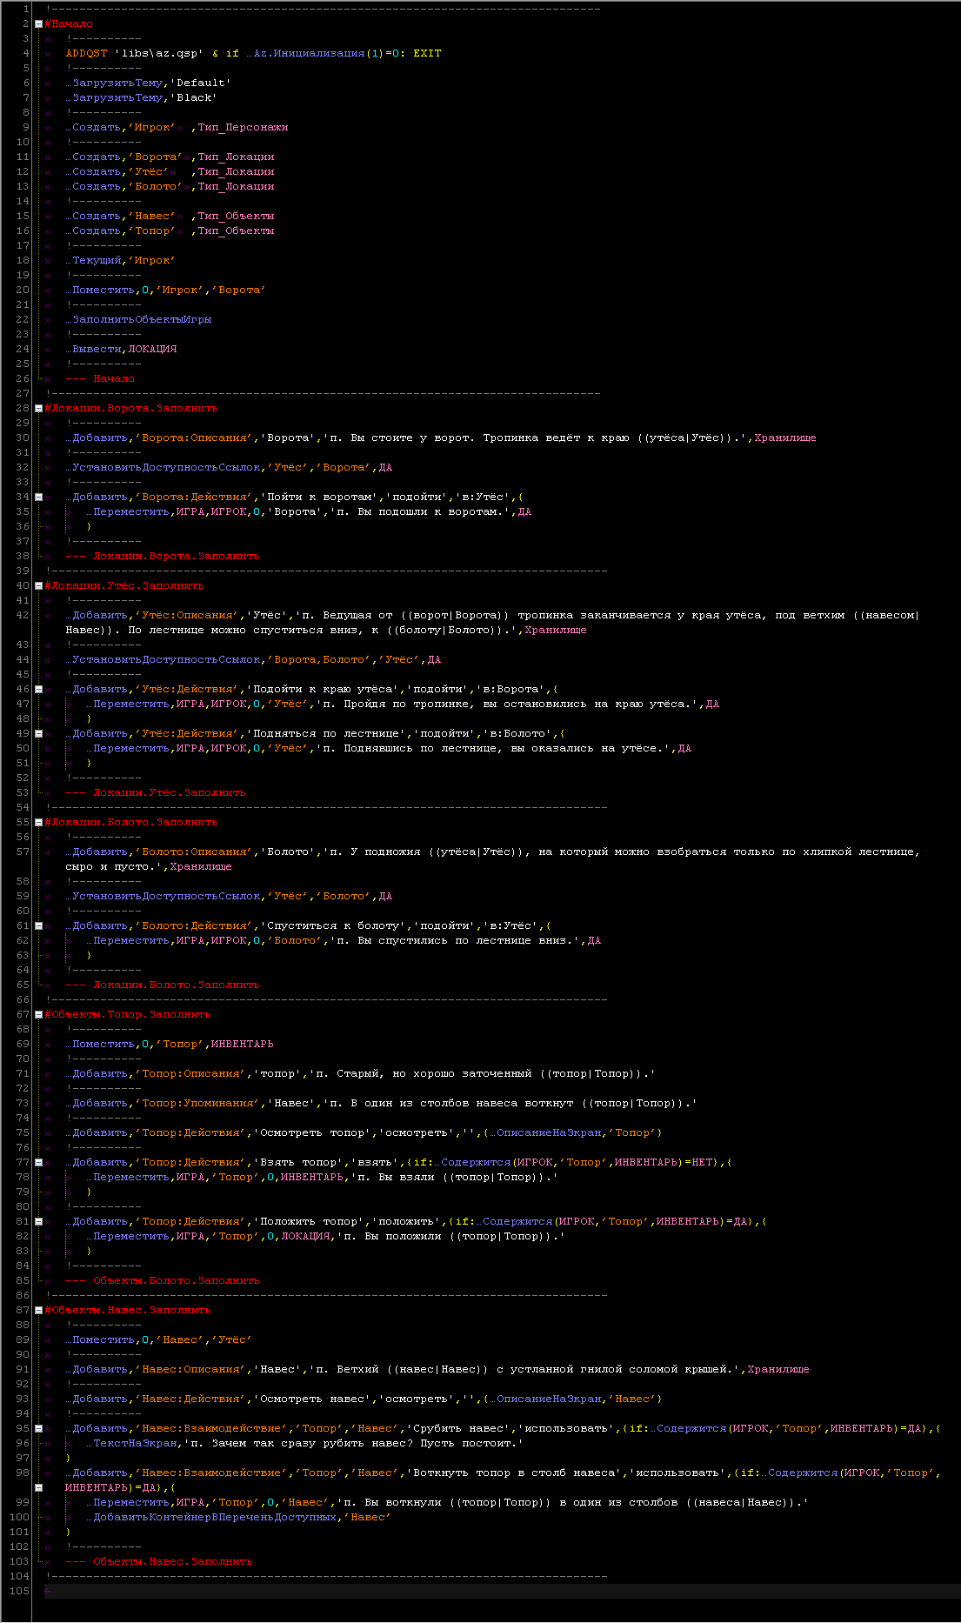Click the '--- Начало' end label
Viewport: 961px width, 1623px height.
(100, 378)
